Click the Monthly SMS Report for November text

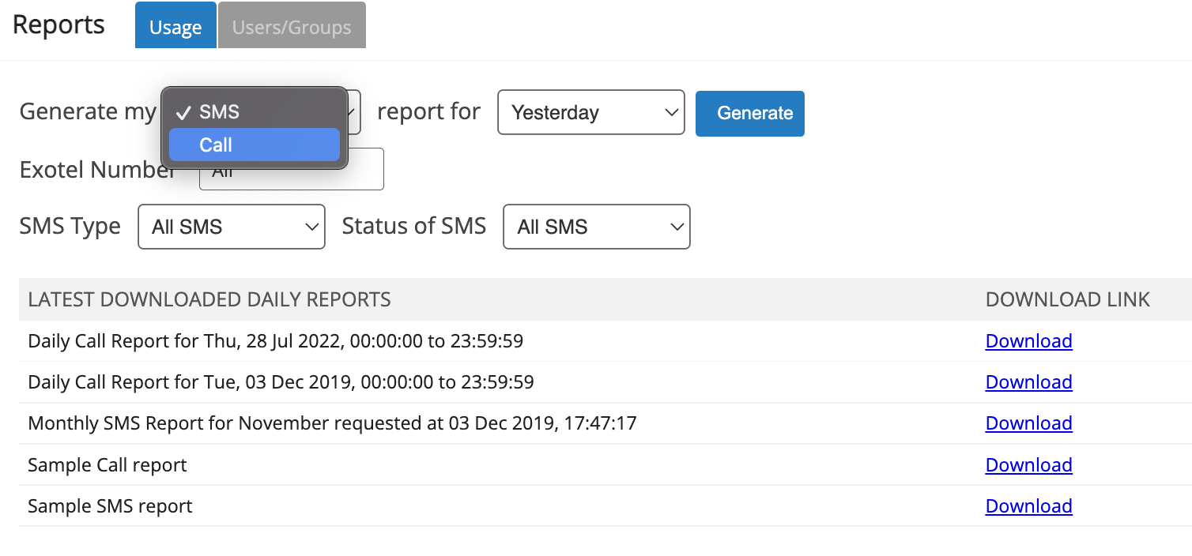coord(332,423)
